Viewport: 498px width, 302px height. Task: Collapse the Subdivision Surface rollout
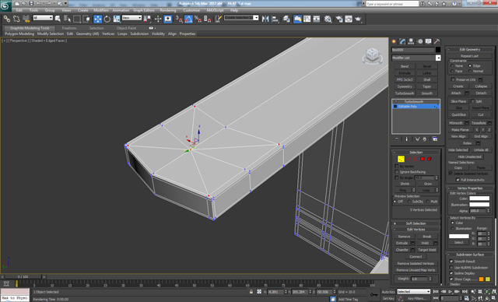470,255
